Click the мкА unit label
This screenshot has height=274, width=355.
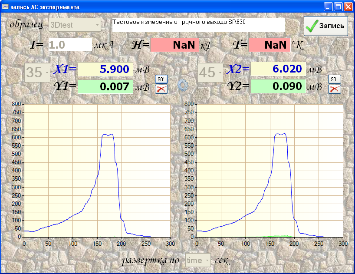tap(104, 45)
